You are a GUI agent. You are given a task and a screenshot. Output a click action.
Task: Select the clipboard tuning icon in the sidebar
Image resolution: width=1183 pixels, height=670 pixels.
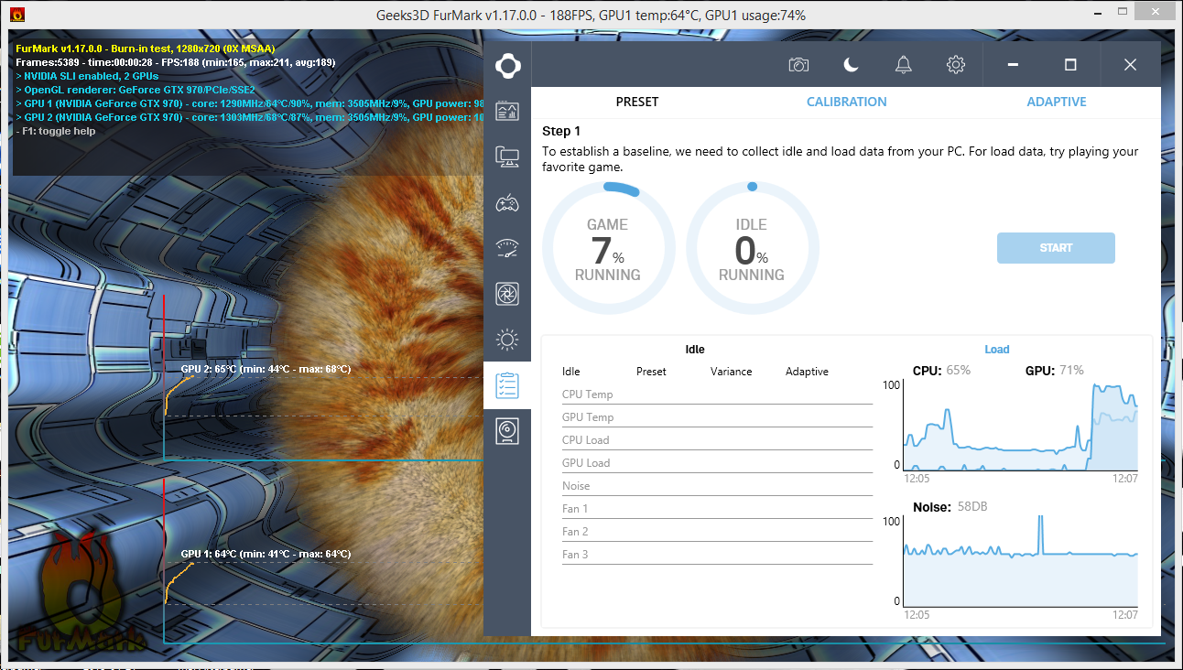click(507, 385)
